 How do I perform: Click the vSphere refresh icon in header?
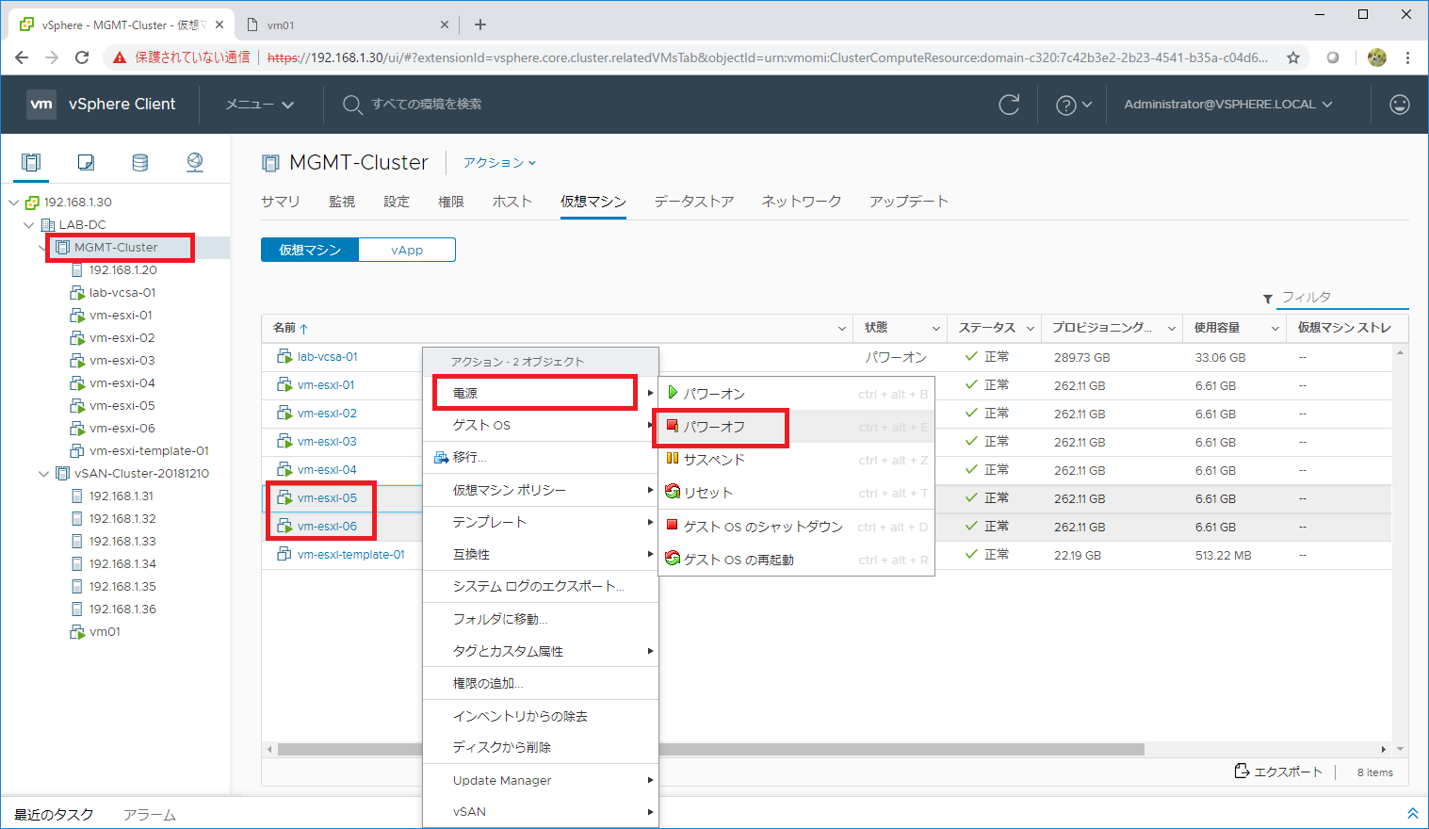pyautogui.click(x=1009, y=105)
